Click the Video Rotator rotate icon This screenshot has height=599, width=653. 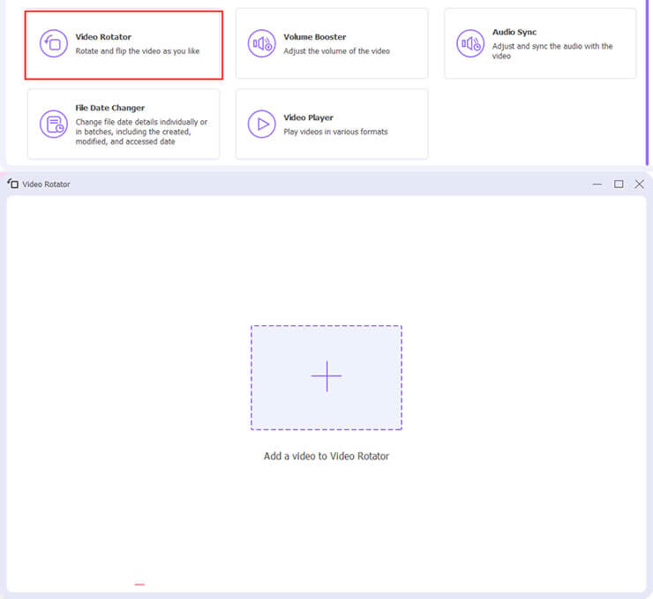point(54,43)
